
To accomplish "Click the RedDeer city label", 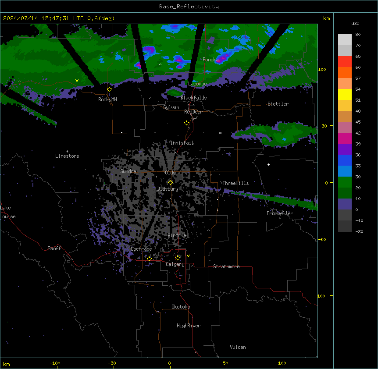I will click(x=193, y=112).
